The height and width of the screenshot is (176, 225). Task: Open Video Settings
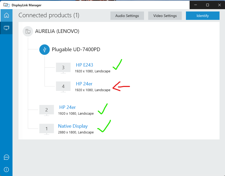point(165,16)
